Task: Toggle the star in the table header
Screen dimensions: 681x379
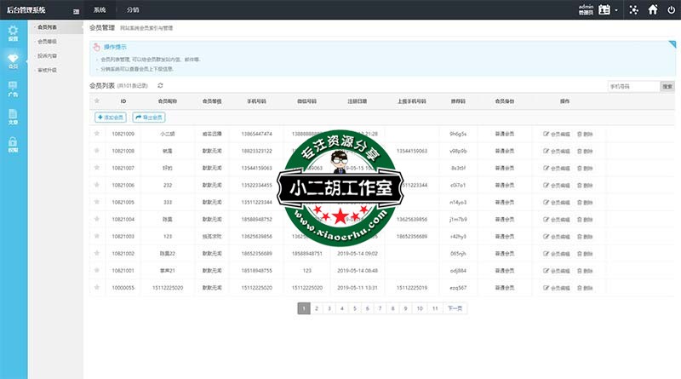Action: (x=96, y=100)
